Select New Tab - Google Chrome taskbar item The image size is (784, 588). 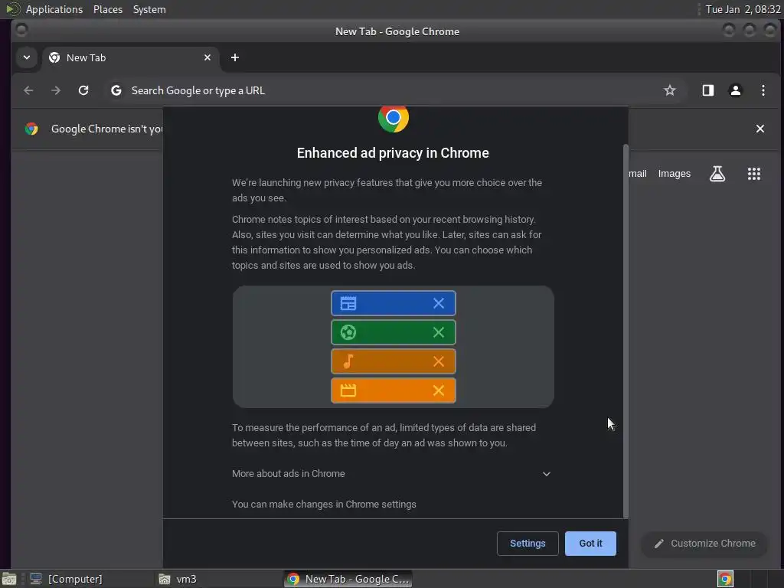pos(348,579)
